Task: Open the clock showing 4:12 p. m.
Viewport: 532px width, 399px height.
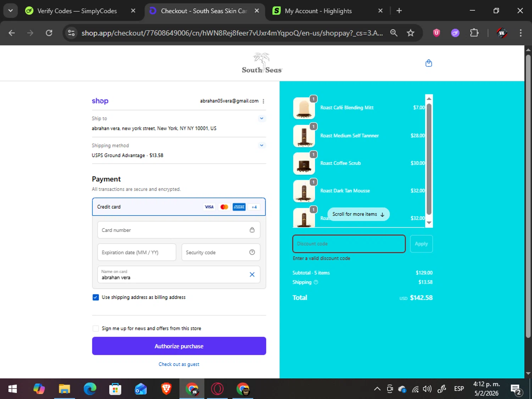Action: (486, 389)
